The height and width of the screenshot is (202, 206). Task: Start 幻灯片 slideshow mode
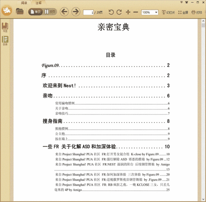click(168, 13)
